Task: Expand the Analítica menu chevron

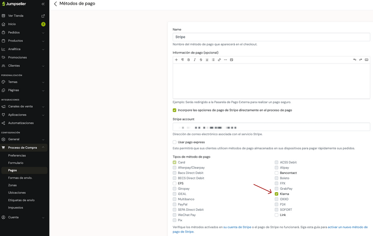Action: (x=43, y=49)
